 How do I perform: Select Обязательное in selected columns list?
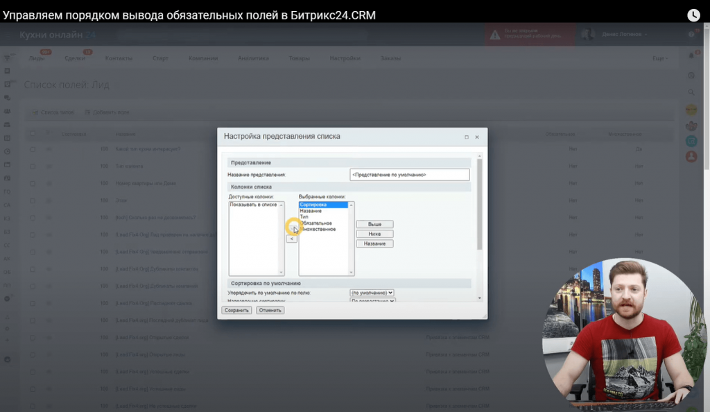(315, 223)
